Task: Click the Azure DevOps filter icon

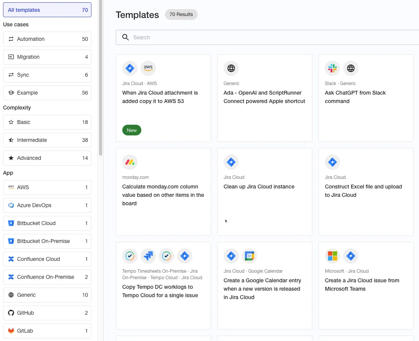Action: click(x=11, y=205)
